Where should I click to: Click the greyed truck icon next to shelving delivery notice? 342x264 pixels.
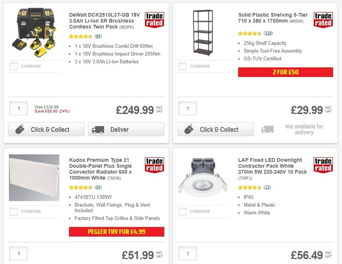(268, 129)
